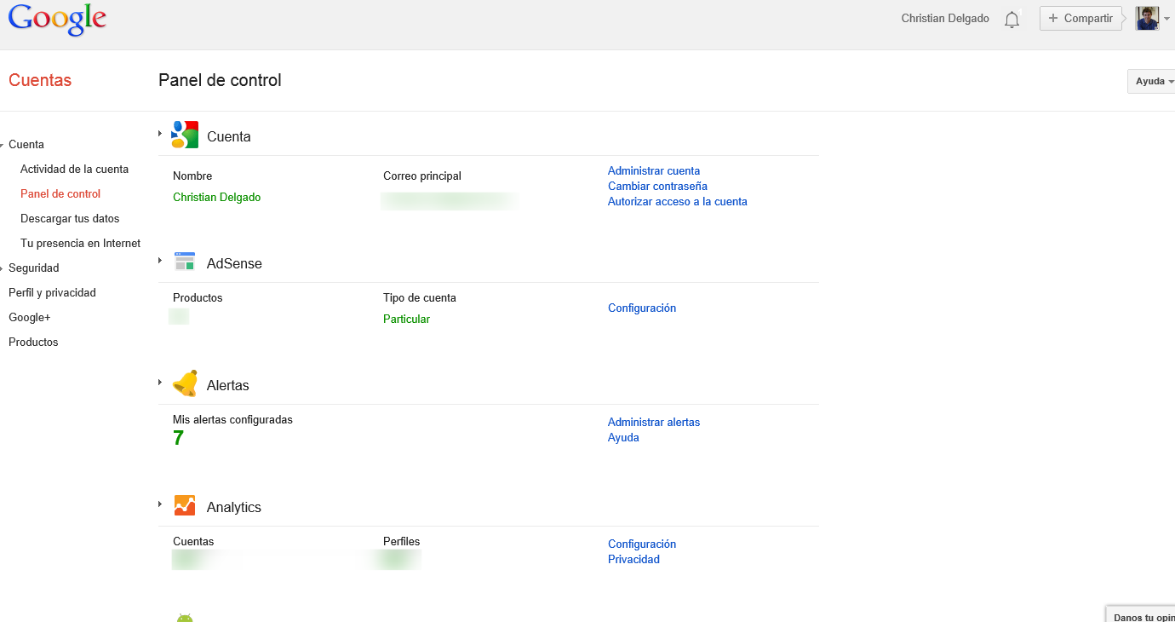1175x622 pixels.
Task: Open Ayuda link under Alertas
Action: (623, 438)
